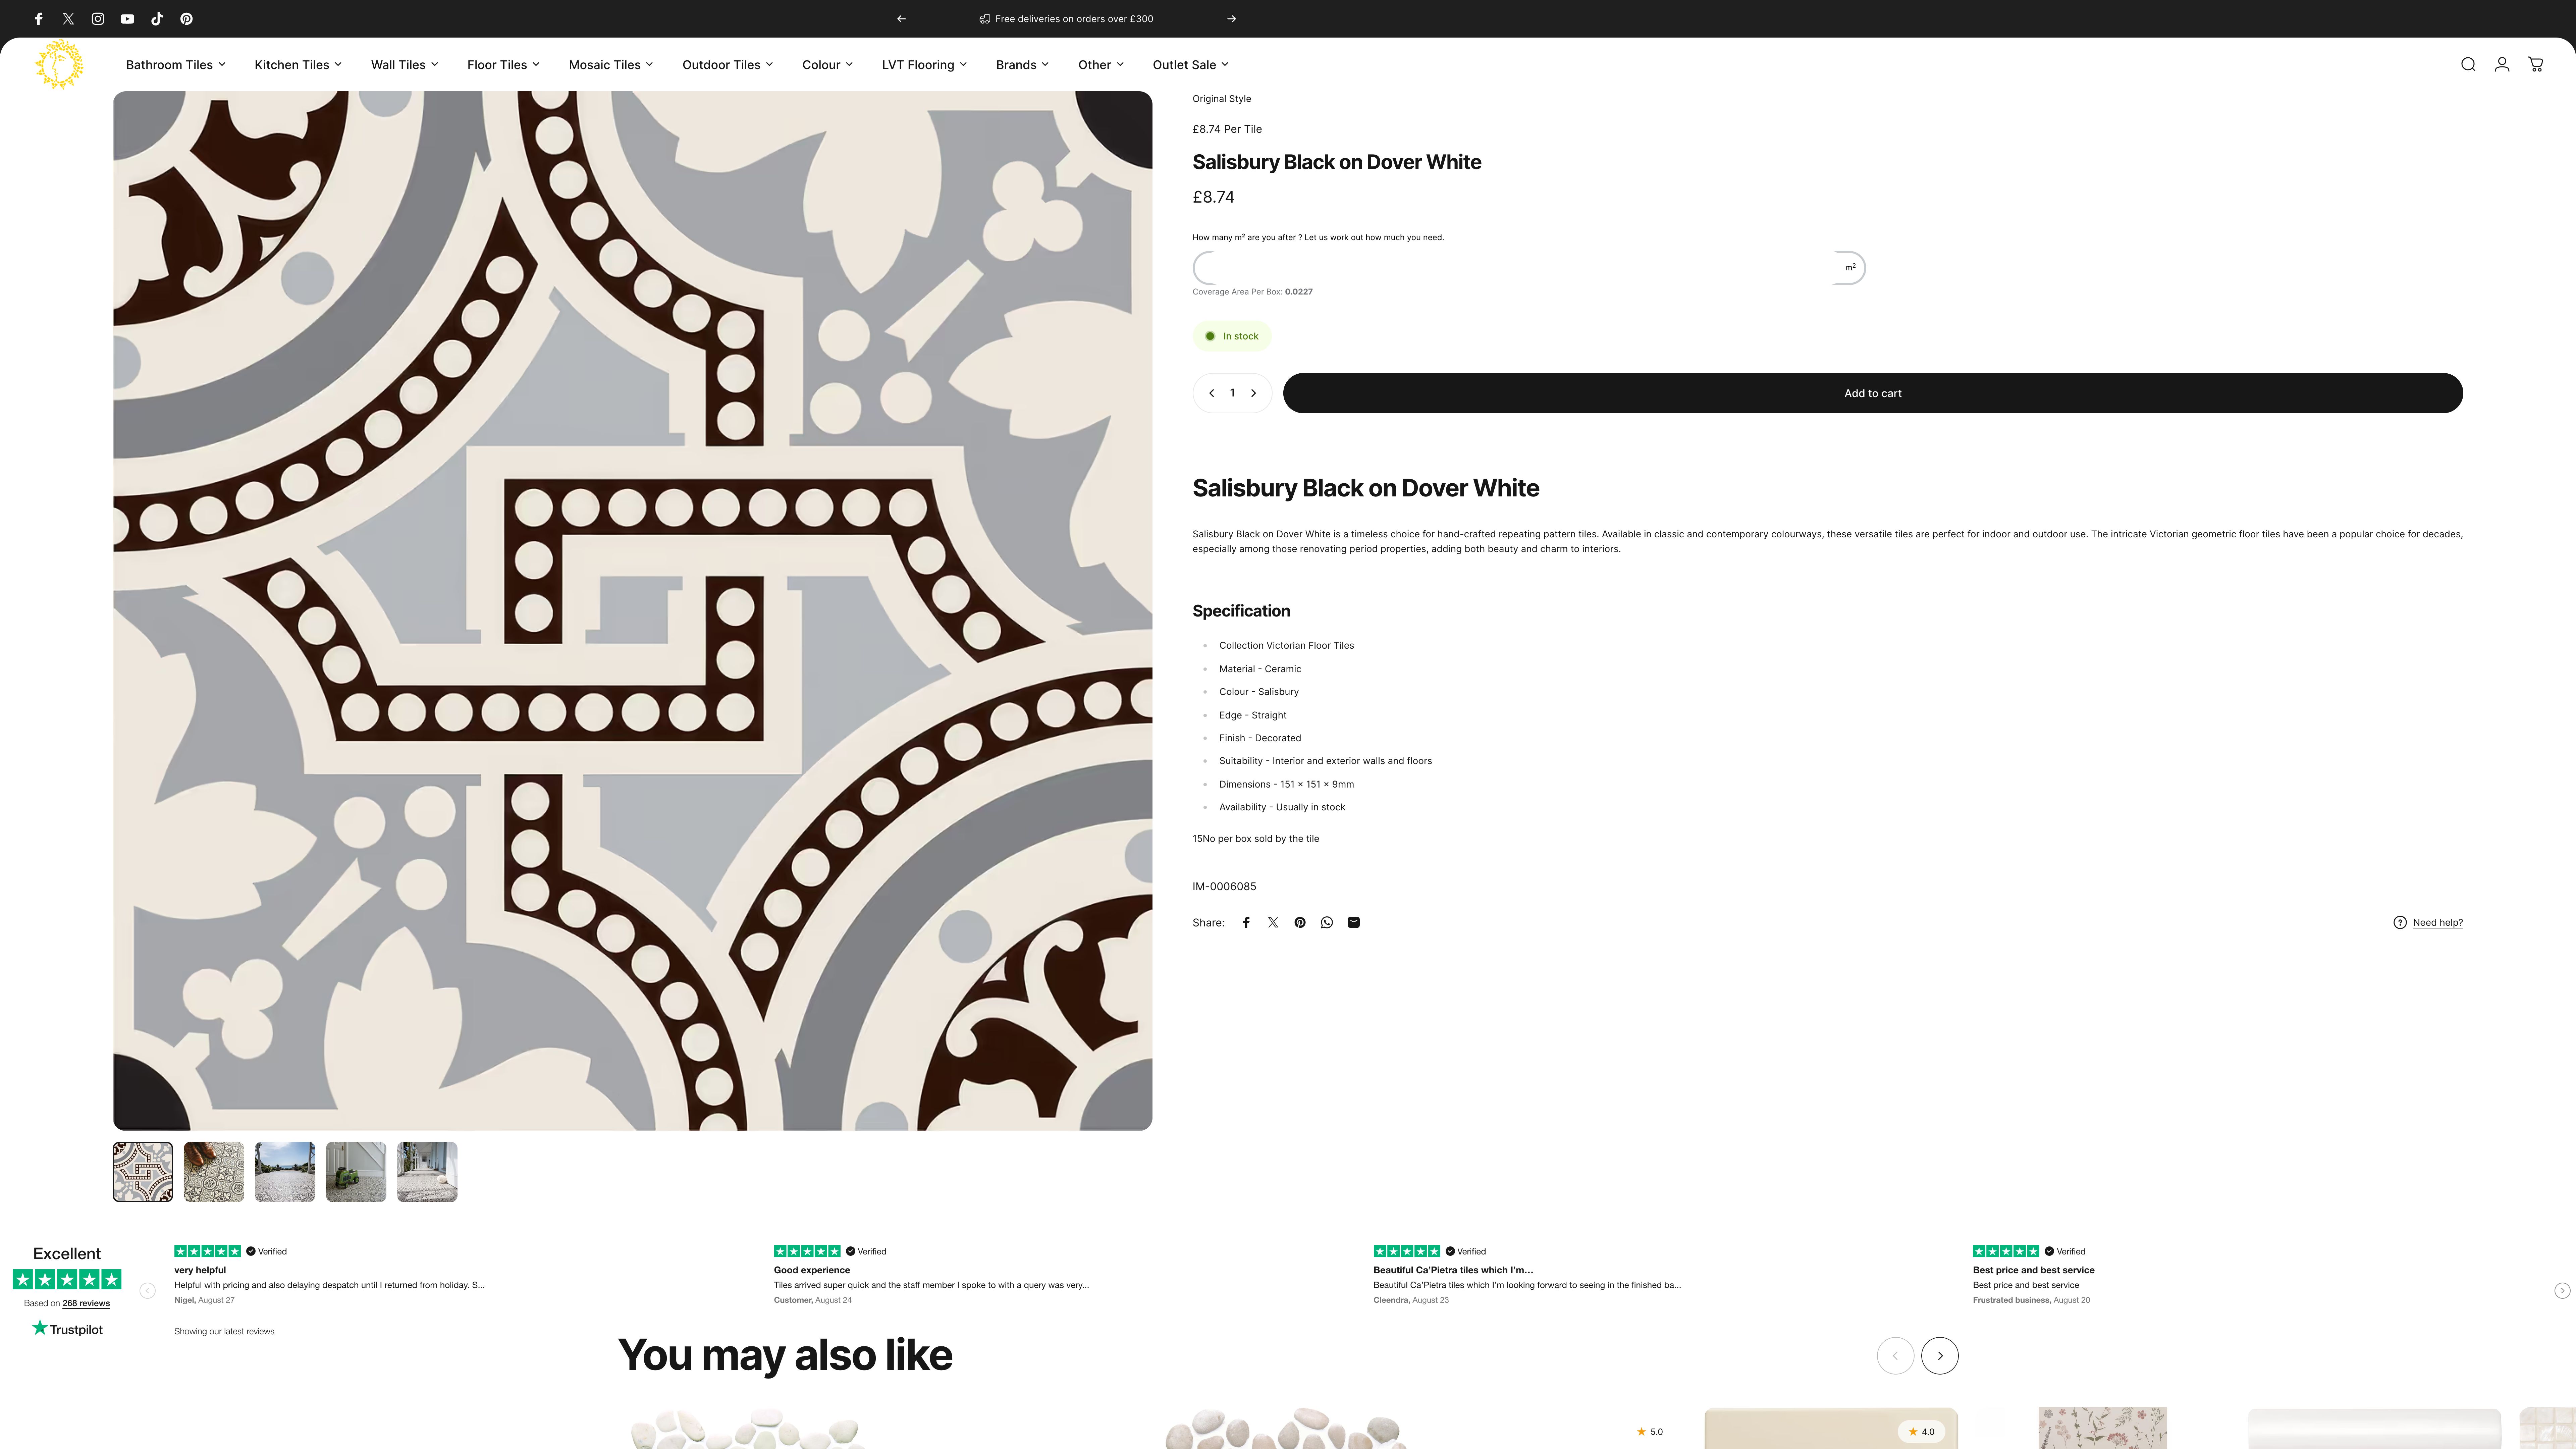Open the site search
This screenshot has height=1449, width=2576.
coord(2468,64)
